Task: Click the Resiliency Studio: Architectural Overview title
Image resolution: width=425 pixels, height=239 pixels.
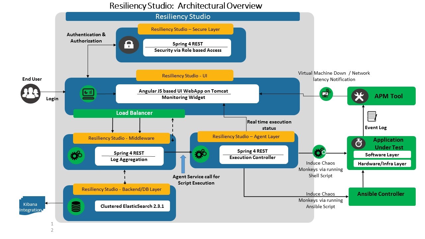Action: [186, 6]
